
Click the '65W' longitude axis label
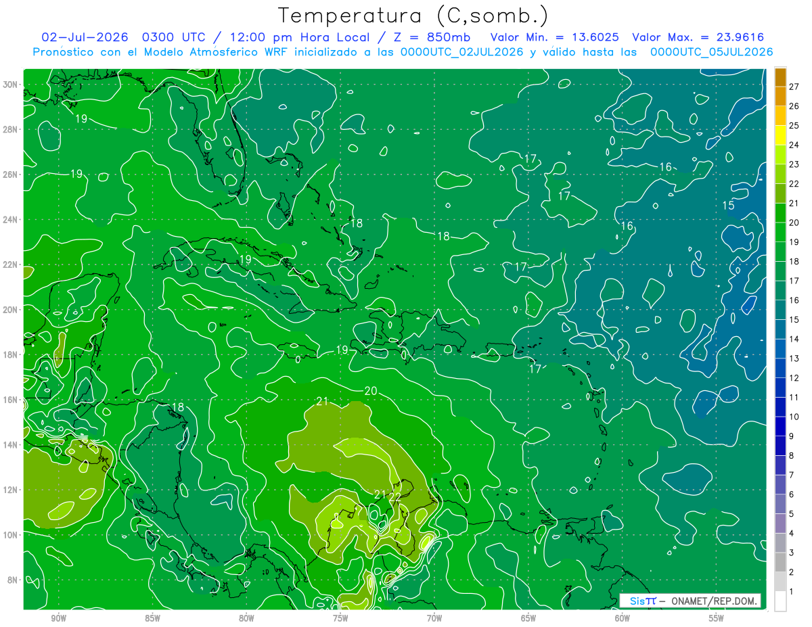click(528, 618)
